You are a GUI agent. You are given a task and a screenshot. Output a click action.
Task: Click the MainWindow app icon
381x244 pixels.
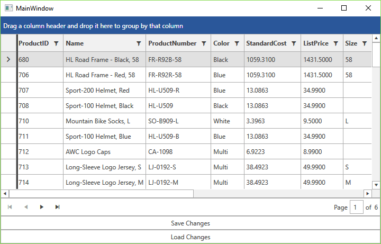(x=9, y=8)
